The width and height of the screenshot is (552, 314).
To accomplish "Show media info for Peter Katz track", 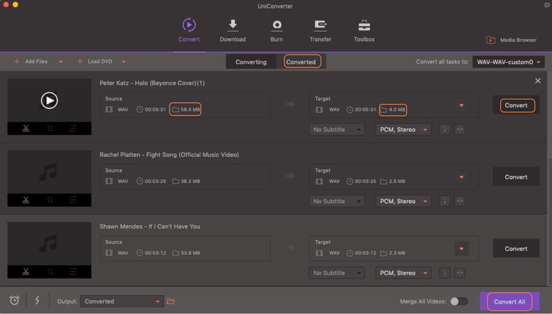I will pyautogui.click(x=445, y=129).
